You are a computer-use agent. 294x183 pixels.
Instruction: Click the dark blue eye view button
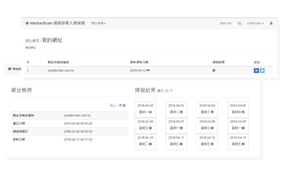point(256,70)
